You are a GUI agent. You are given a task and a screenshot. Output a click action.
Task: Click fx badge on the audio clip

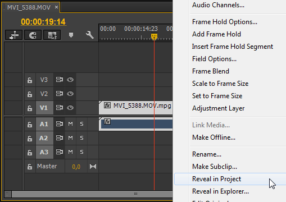click(107, 122)
